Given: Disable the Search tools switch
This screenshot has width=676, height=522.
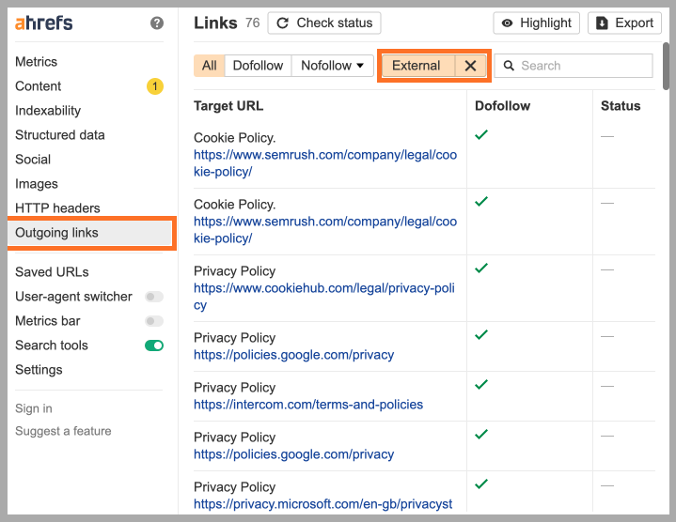Looking at the screenshot, I should [x=154, y=345].
